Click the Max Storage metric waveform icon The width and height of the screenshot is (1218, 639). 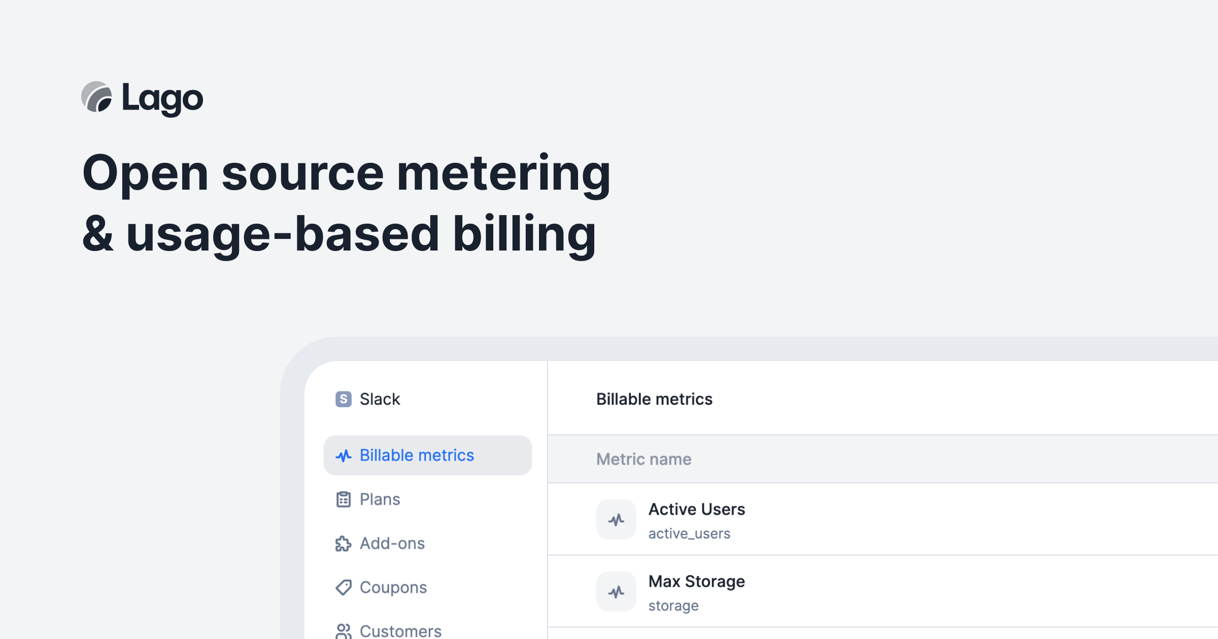(x=616, y=591)
